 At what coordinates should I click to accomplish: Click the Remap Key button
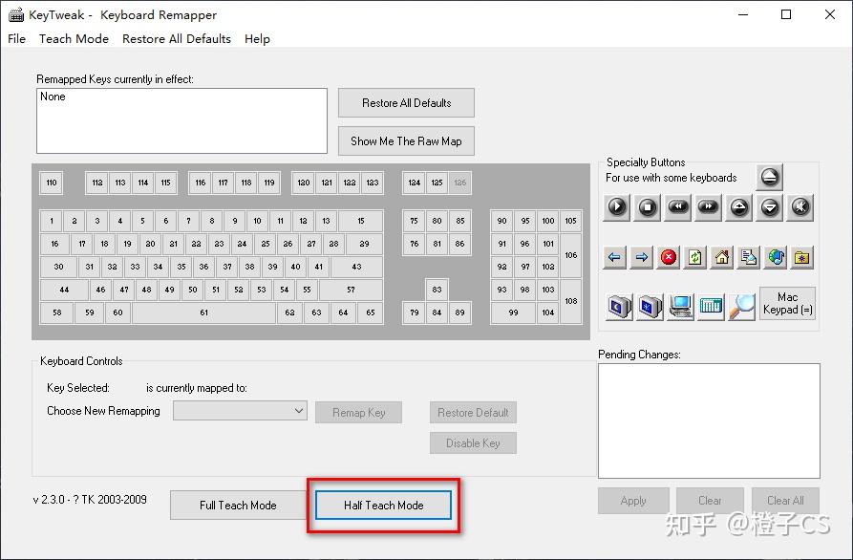pyautogui.click(x=358, y=413)
